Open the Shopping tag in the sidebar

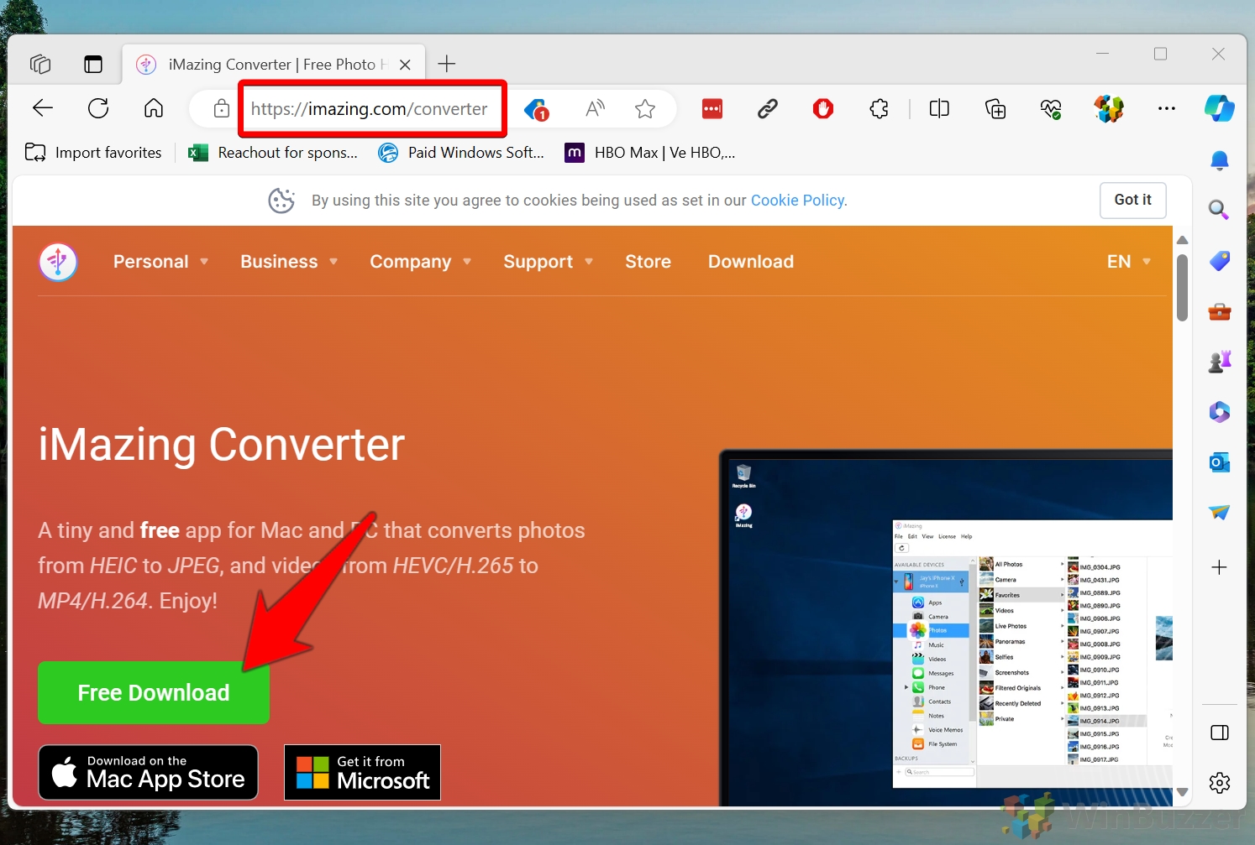[x=1220, y=261]
